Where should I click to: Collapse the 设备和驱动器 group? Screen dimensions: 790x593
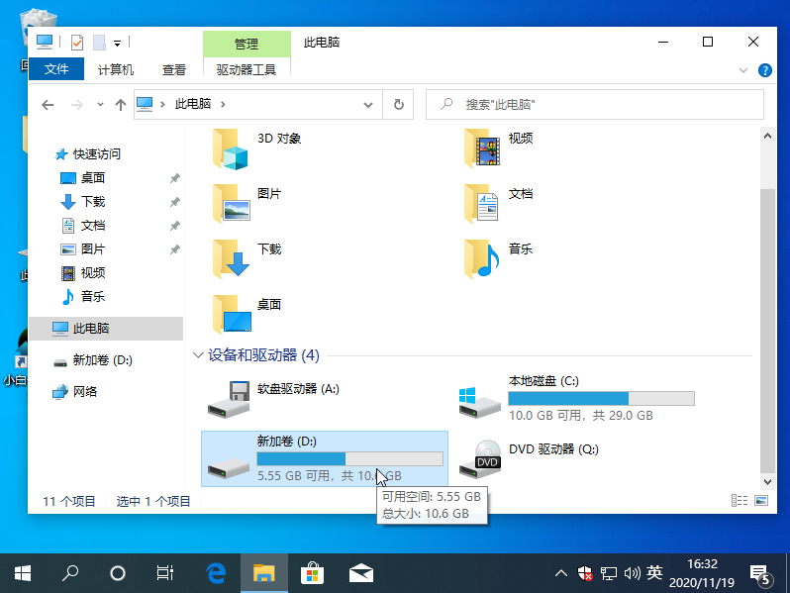(198, 354)
